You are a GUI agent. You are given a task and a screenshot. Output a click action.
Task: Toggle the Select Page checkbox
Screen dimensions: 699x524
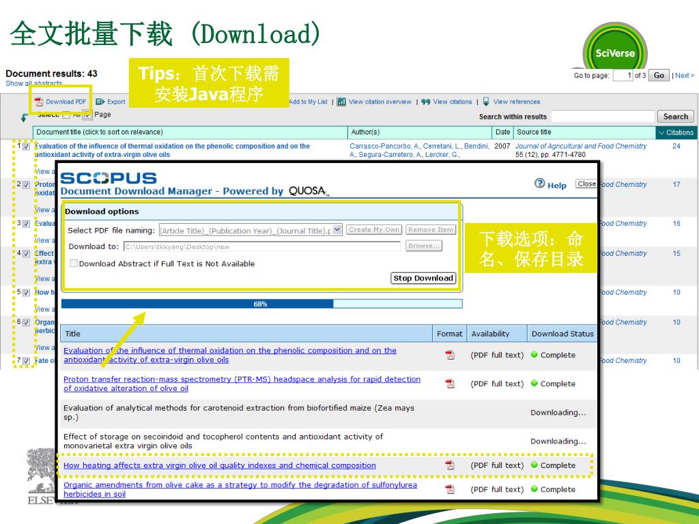(x=87, y=115)
